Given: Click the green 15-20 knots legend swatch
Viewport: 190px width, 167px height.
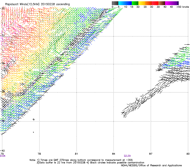Looking at the screenshot, I should [135, 3].
